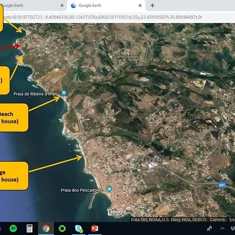Screen dimensions: 235x235
Task: Click the Praia de Ribeira d'Ilhas beach marker
Action: (x=64, y=92)
